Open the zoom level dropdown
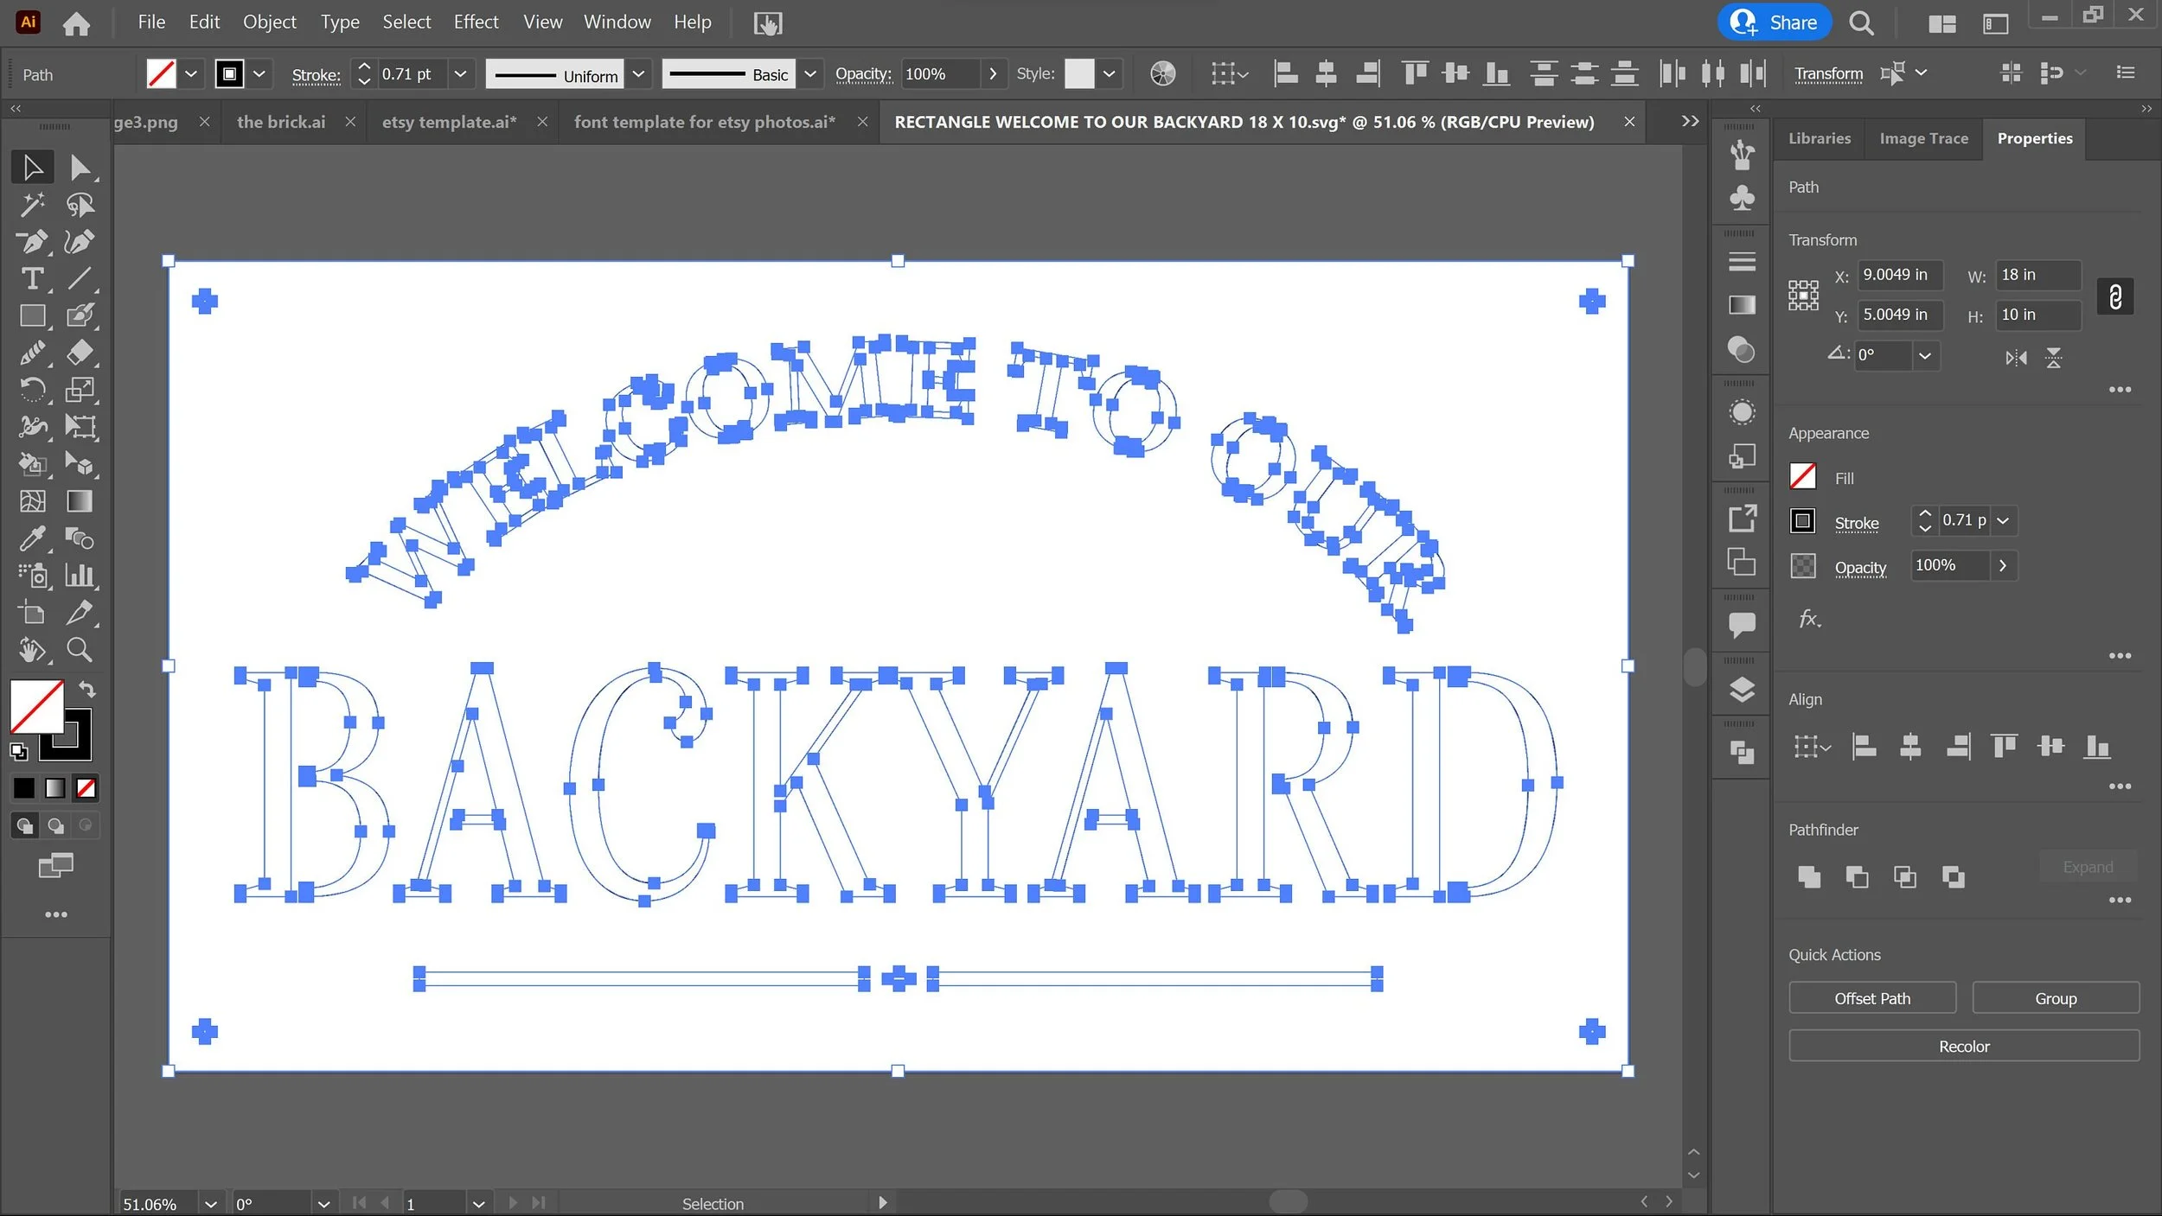2162x1216 pixels. pyautogui.click(x=210, y=1203)
